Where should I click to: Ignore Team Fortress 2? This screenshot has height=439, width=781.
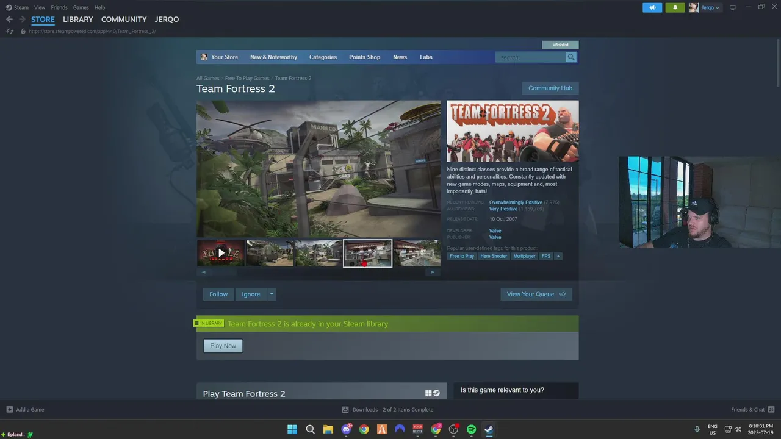(251, 294)
